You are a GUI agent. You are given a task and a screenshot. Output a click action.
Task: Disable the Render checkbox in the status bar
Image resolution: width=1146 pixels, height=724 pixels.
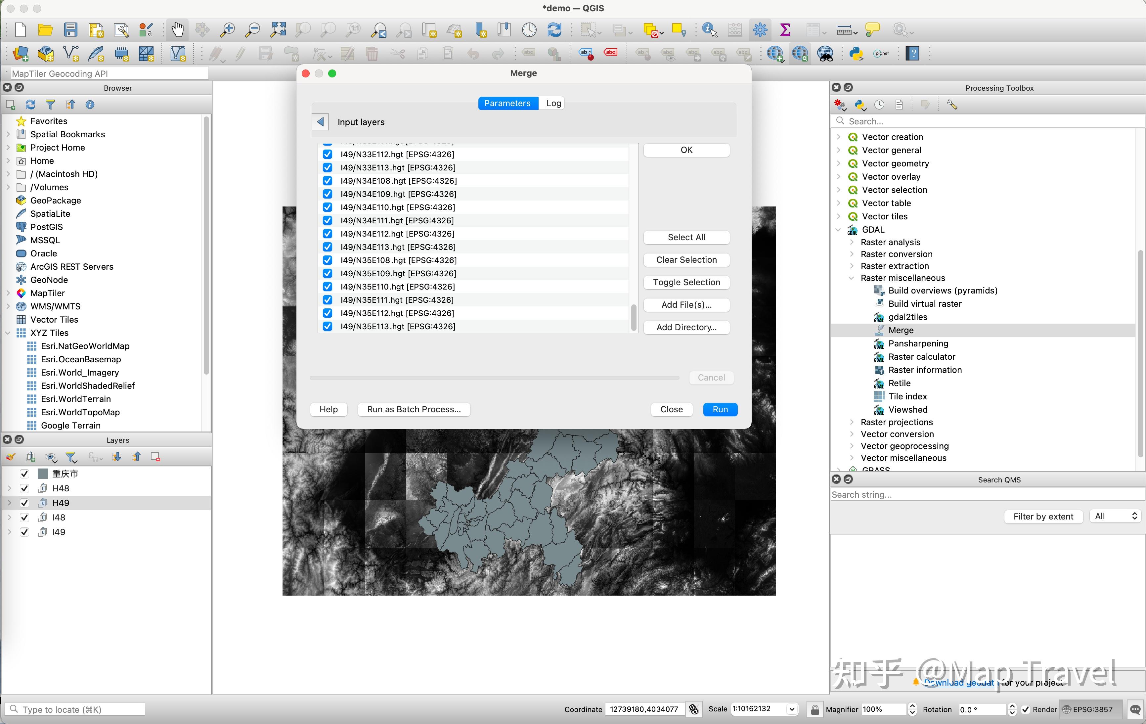(1026, 709)
